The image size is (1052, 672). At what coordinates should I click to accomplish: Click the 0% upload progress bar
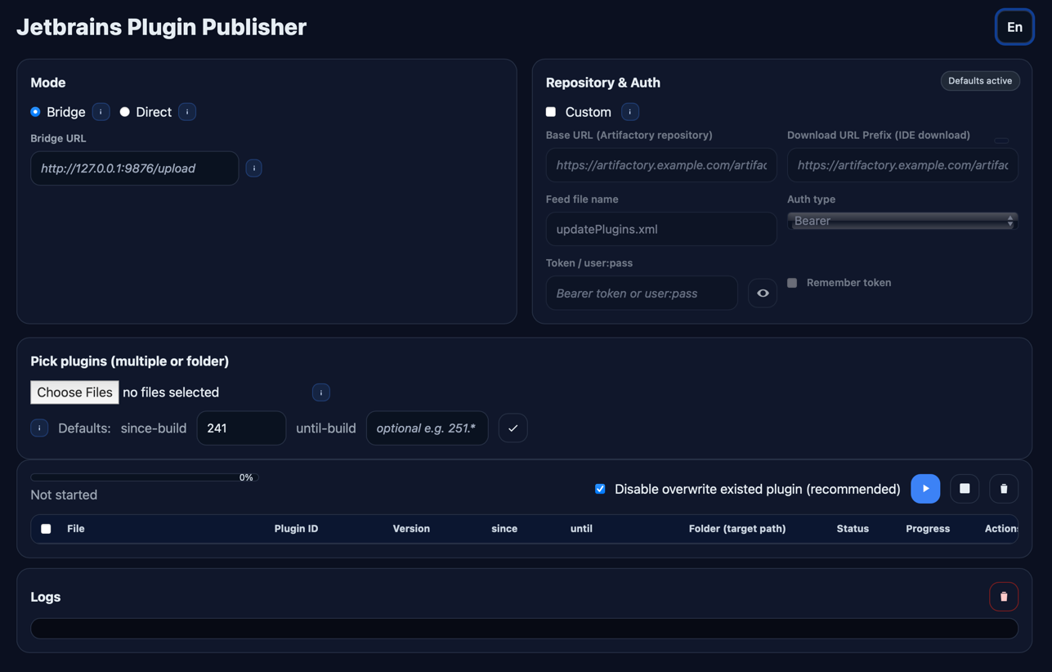[145, 477]
